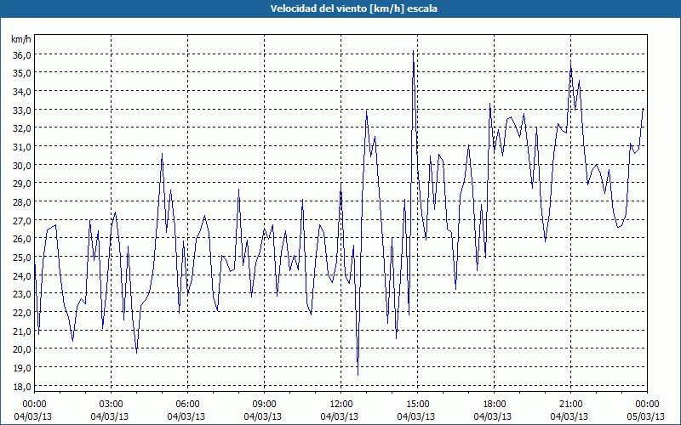Screen dimensions: 681x425
Task: Click the 18,0 y-axis value
Action: (21, 387)
